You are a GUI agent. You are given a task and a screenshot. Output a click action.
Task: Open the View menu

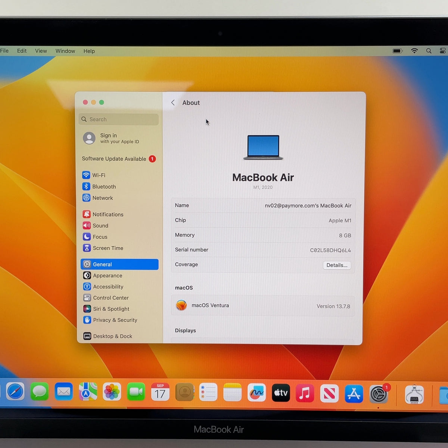click(x=41, y=51)
